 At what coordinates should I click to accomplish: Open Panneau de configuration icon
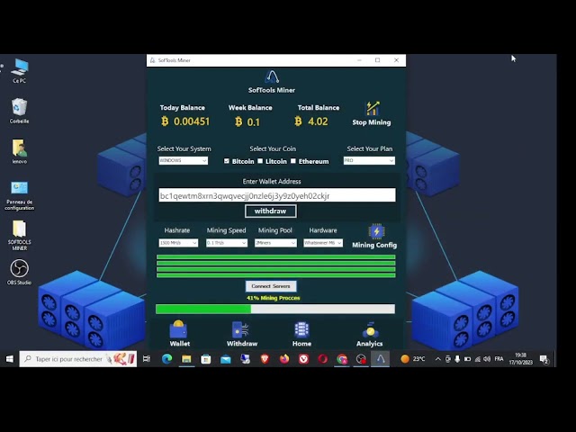(20, 196)
